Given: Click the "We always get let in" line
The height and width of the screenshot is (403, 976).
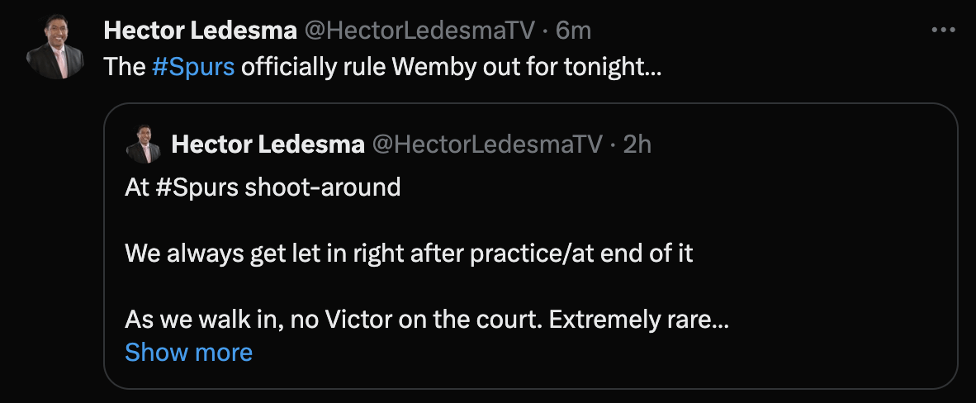Looking at the screenshot, I should click(248, 253).
